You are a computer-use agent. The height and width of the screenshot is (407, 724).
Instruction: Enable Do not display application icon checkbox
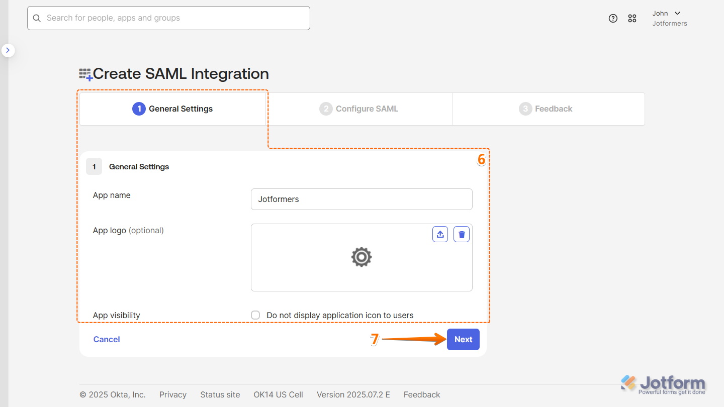coord(255,315)
